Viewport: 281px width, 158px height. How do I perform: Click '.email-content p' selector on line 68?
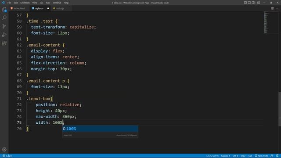(x=46, y=81)
